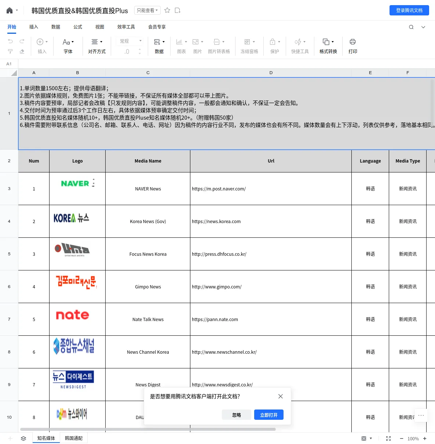Viewport: 435px width, 444px height.
Task: Open the 效率工具 menu tab
Action: click(x=126, y=27)
